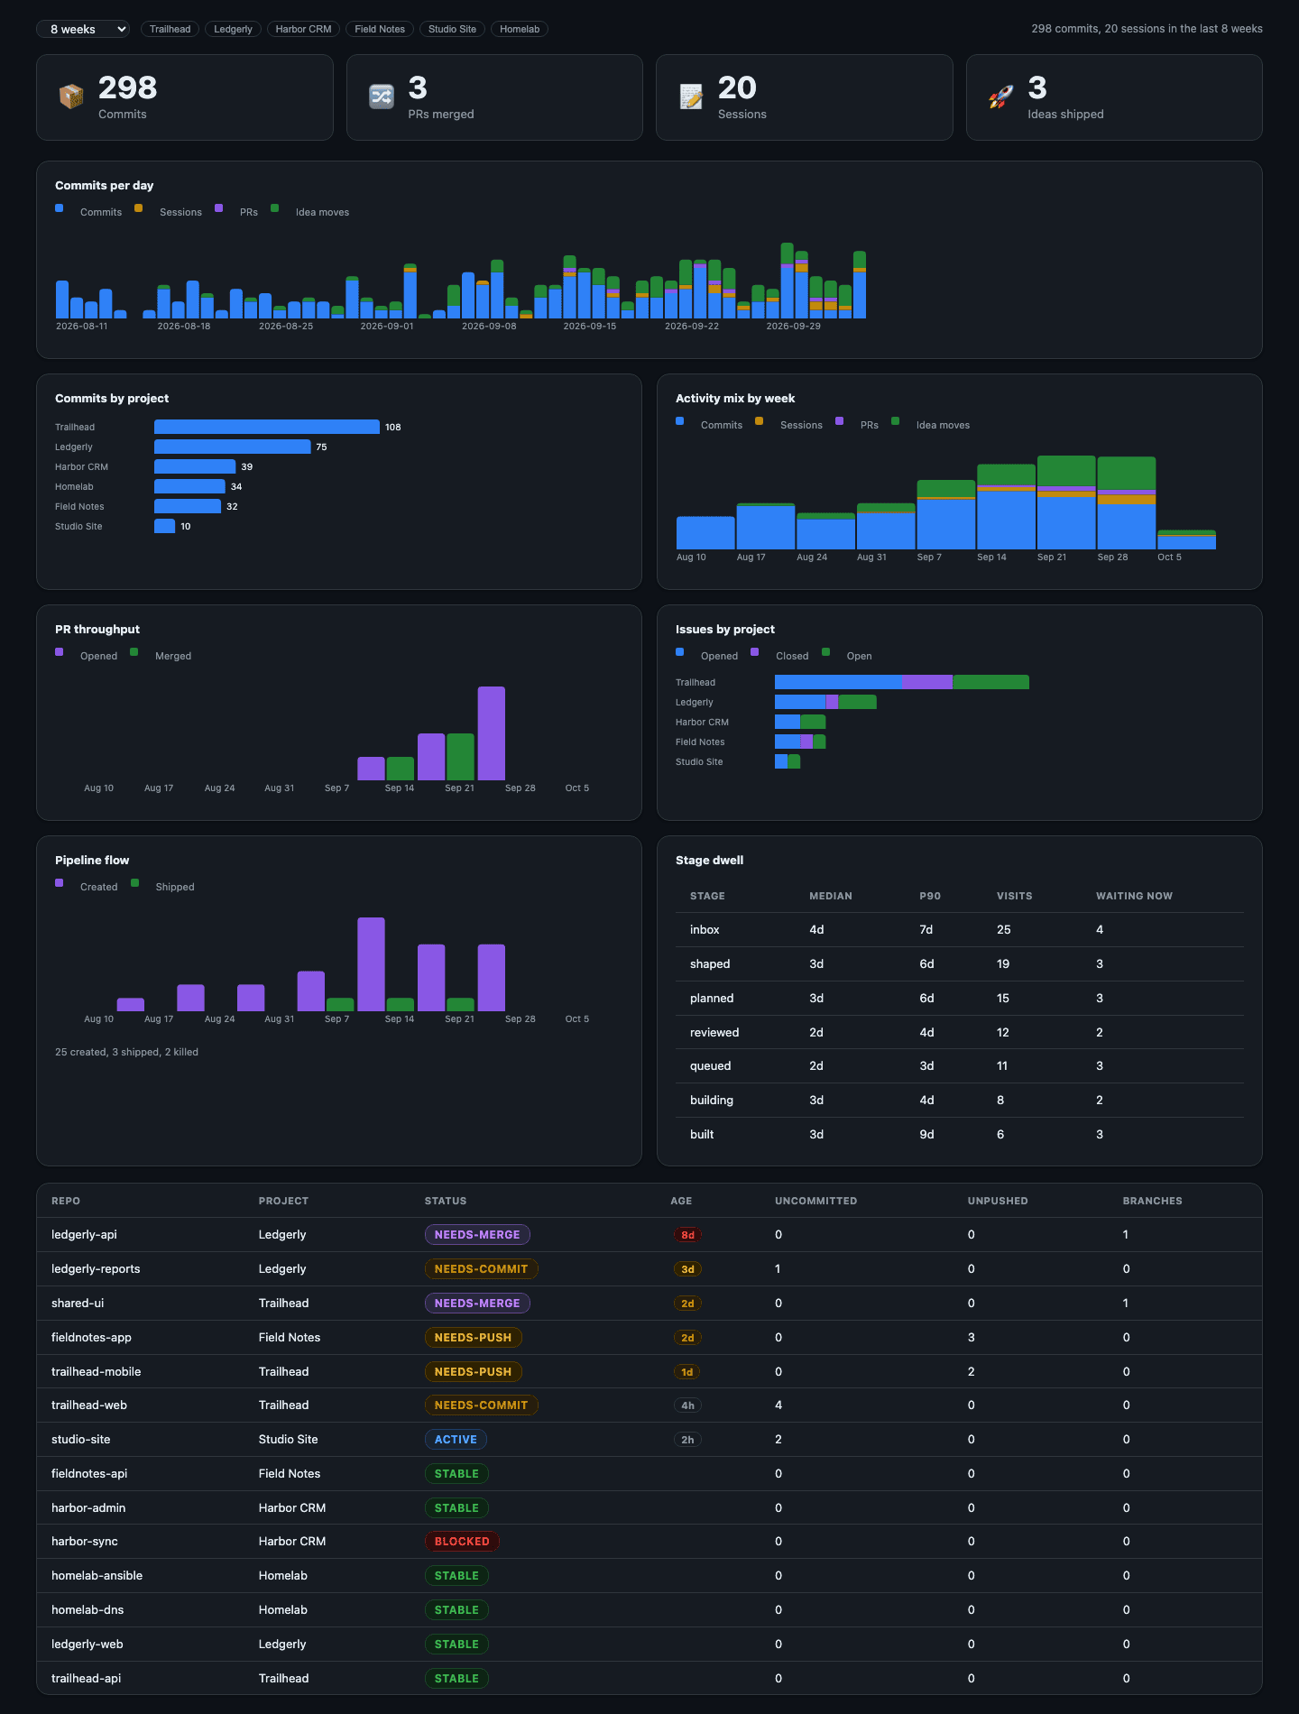1299x1714 pixels.
Task: Toggle the Homelab filter chip
Action: [x=520, y=29]
